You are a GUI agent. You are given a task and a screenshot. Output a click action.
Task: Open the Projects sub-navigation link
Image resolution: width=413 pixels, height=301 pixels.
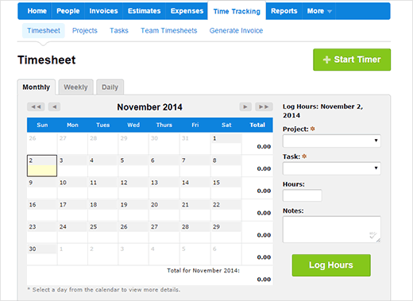(x=85, y=31)
